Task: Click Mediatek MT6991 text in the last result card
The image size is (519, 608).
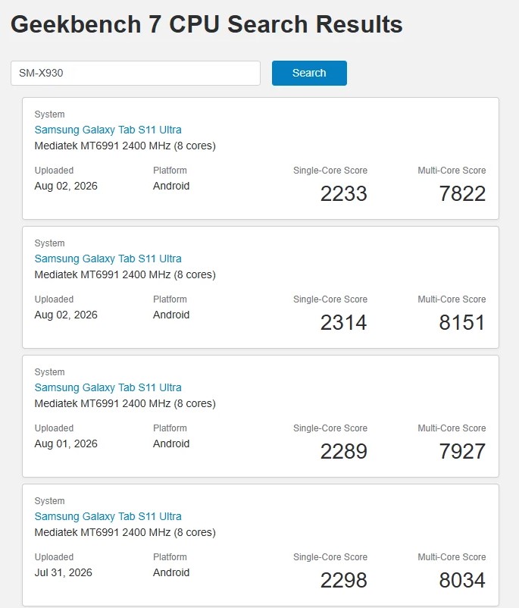Action: (77, 532)
